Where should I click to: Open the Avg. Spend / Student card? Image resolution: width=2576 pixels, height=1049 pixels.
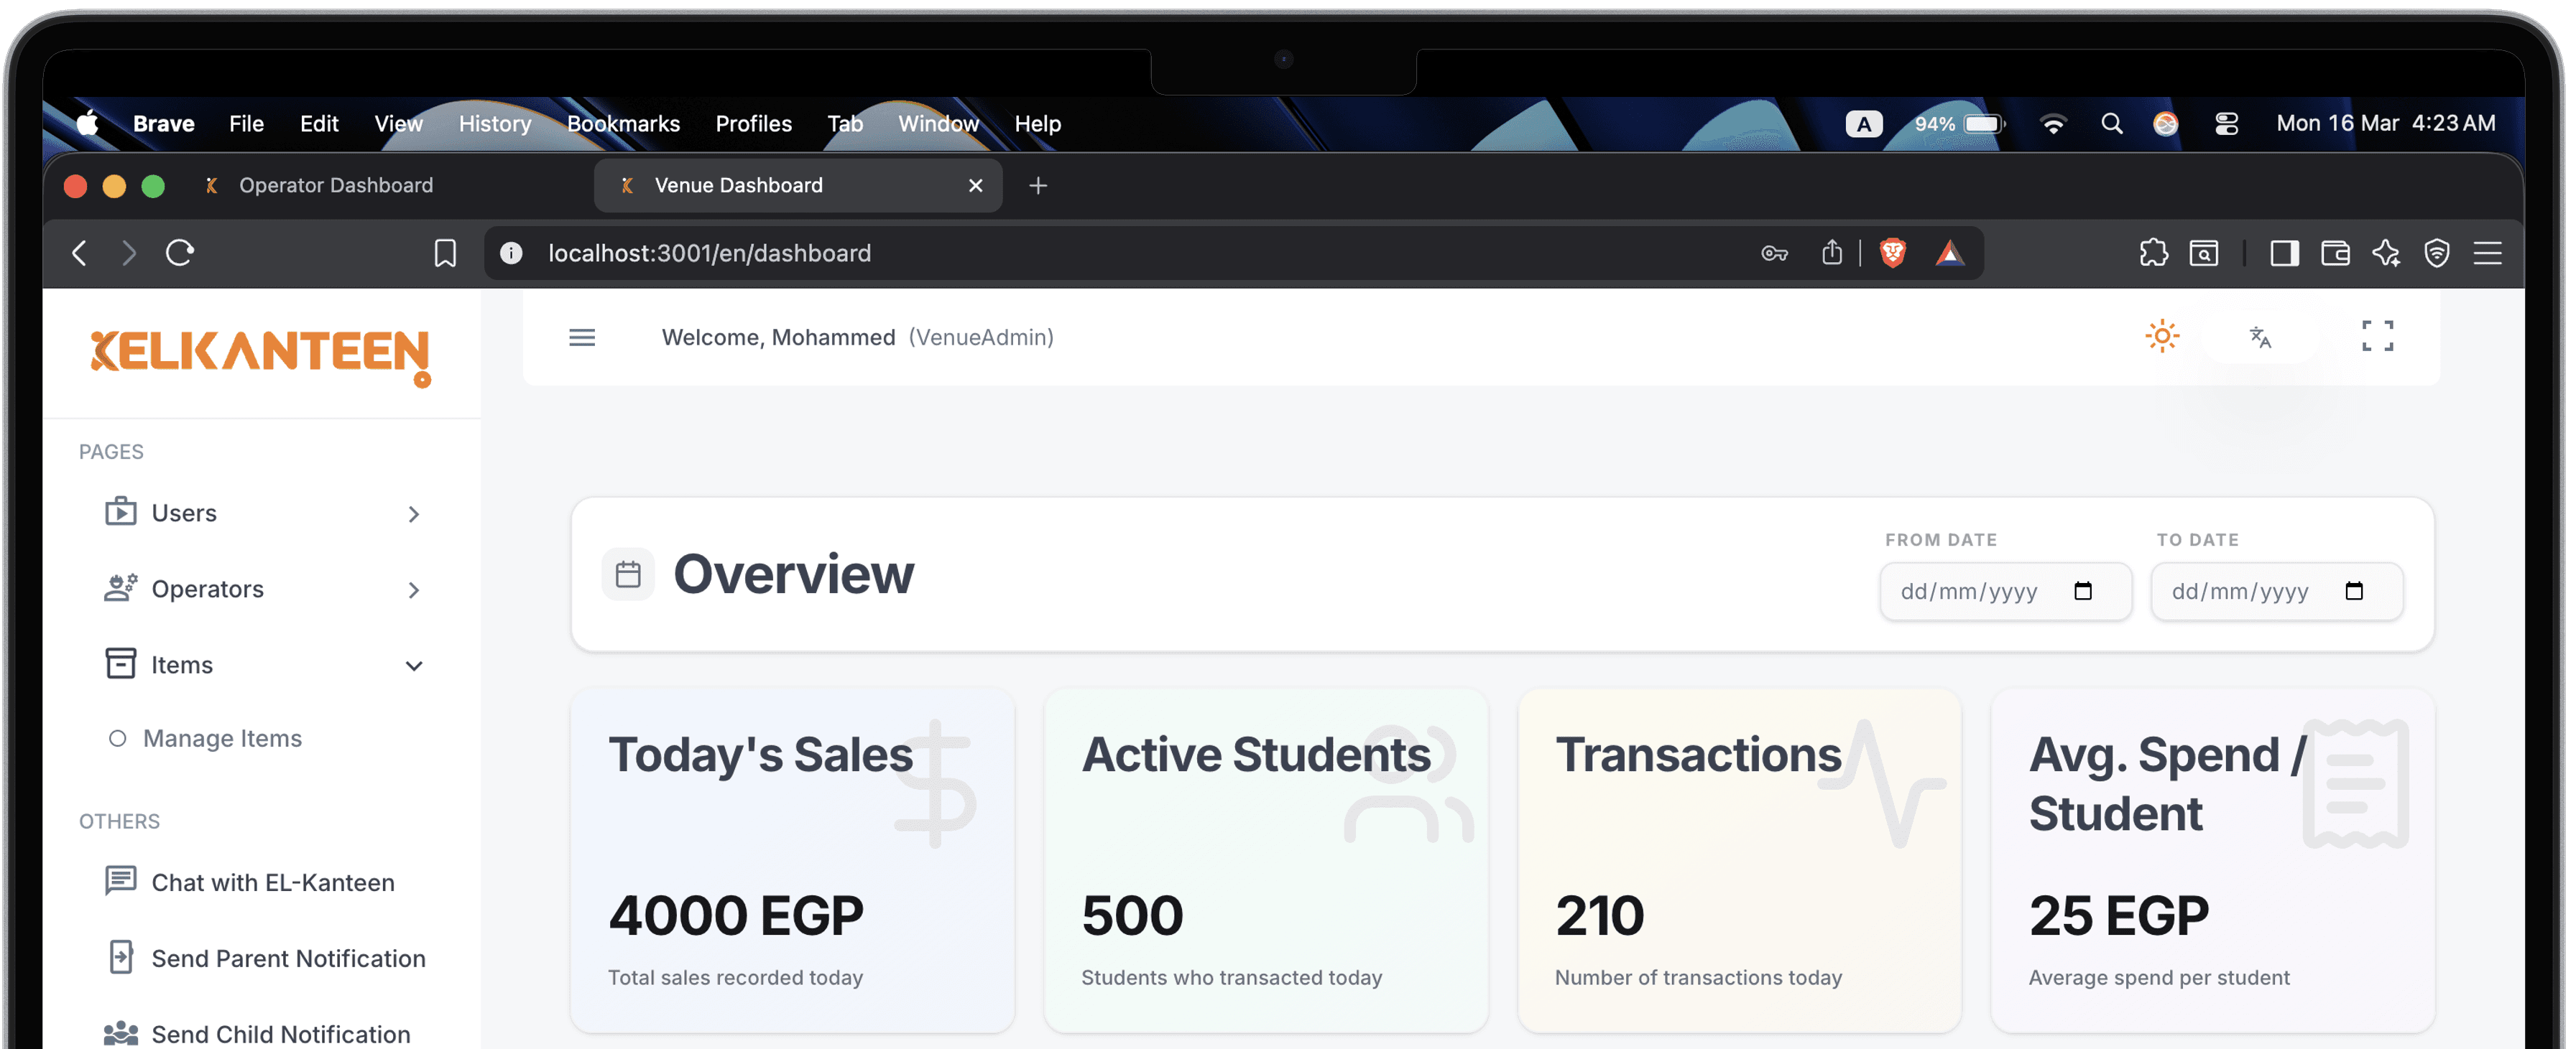click(2213, 860)
